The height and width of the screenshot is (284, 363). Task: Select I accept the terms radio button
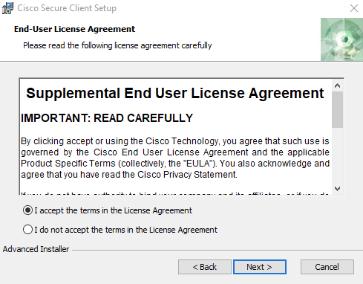27,210
